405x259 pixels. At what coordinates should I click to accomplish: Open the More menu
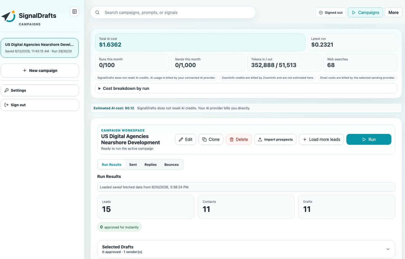click(x=393, y=12)
